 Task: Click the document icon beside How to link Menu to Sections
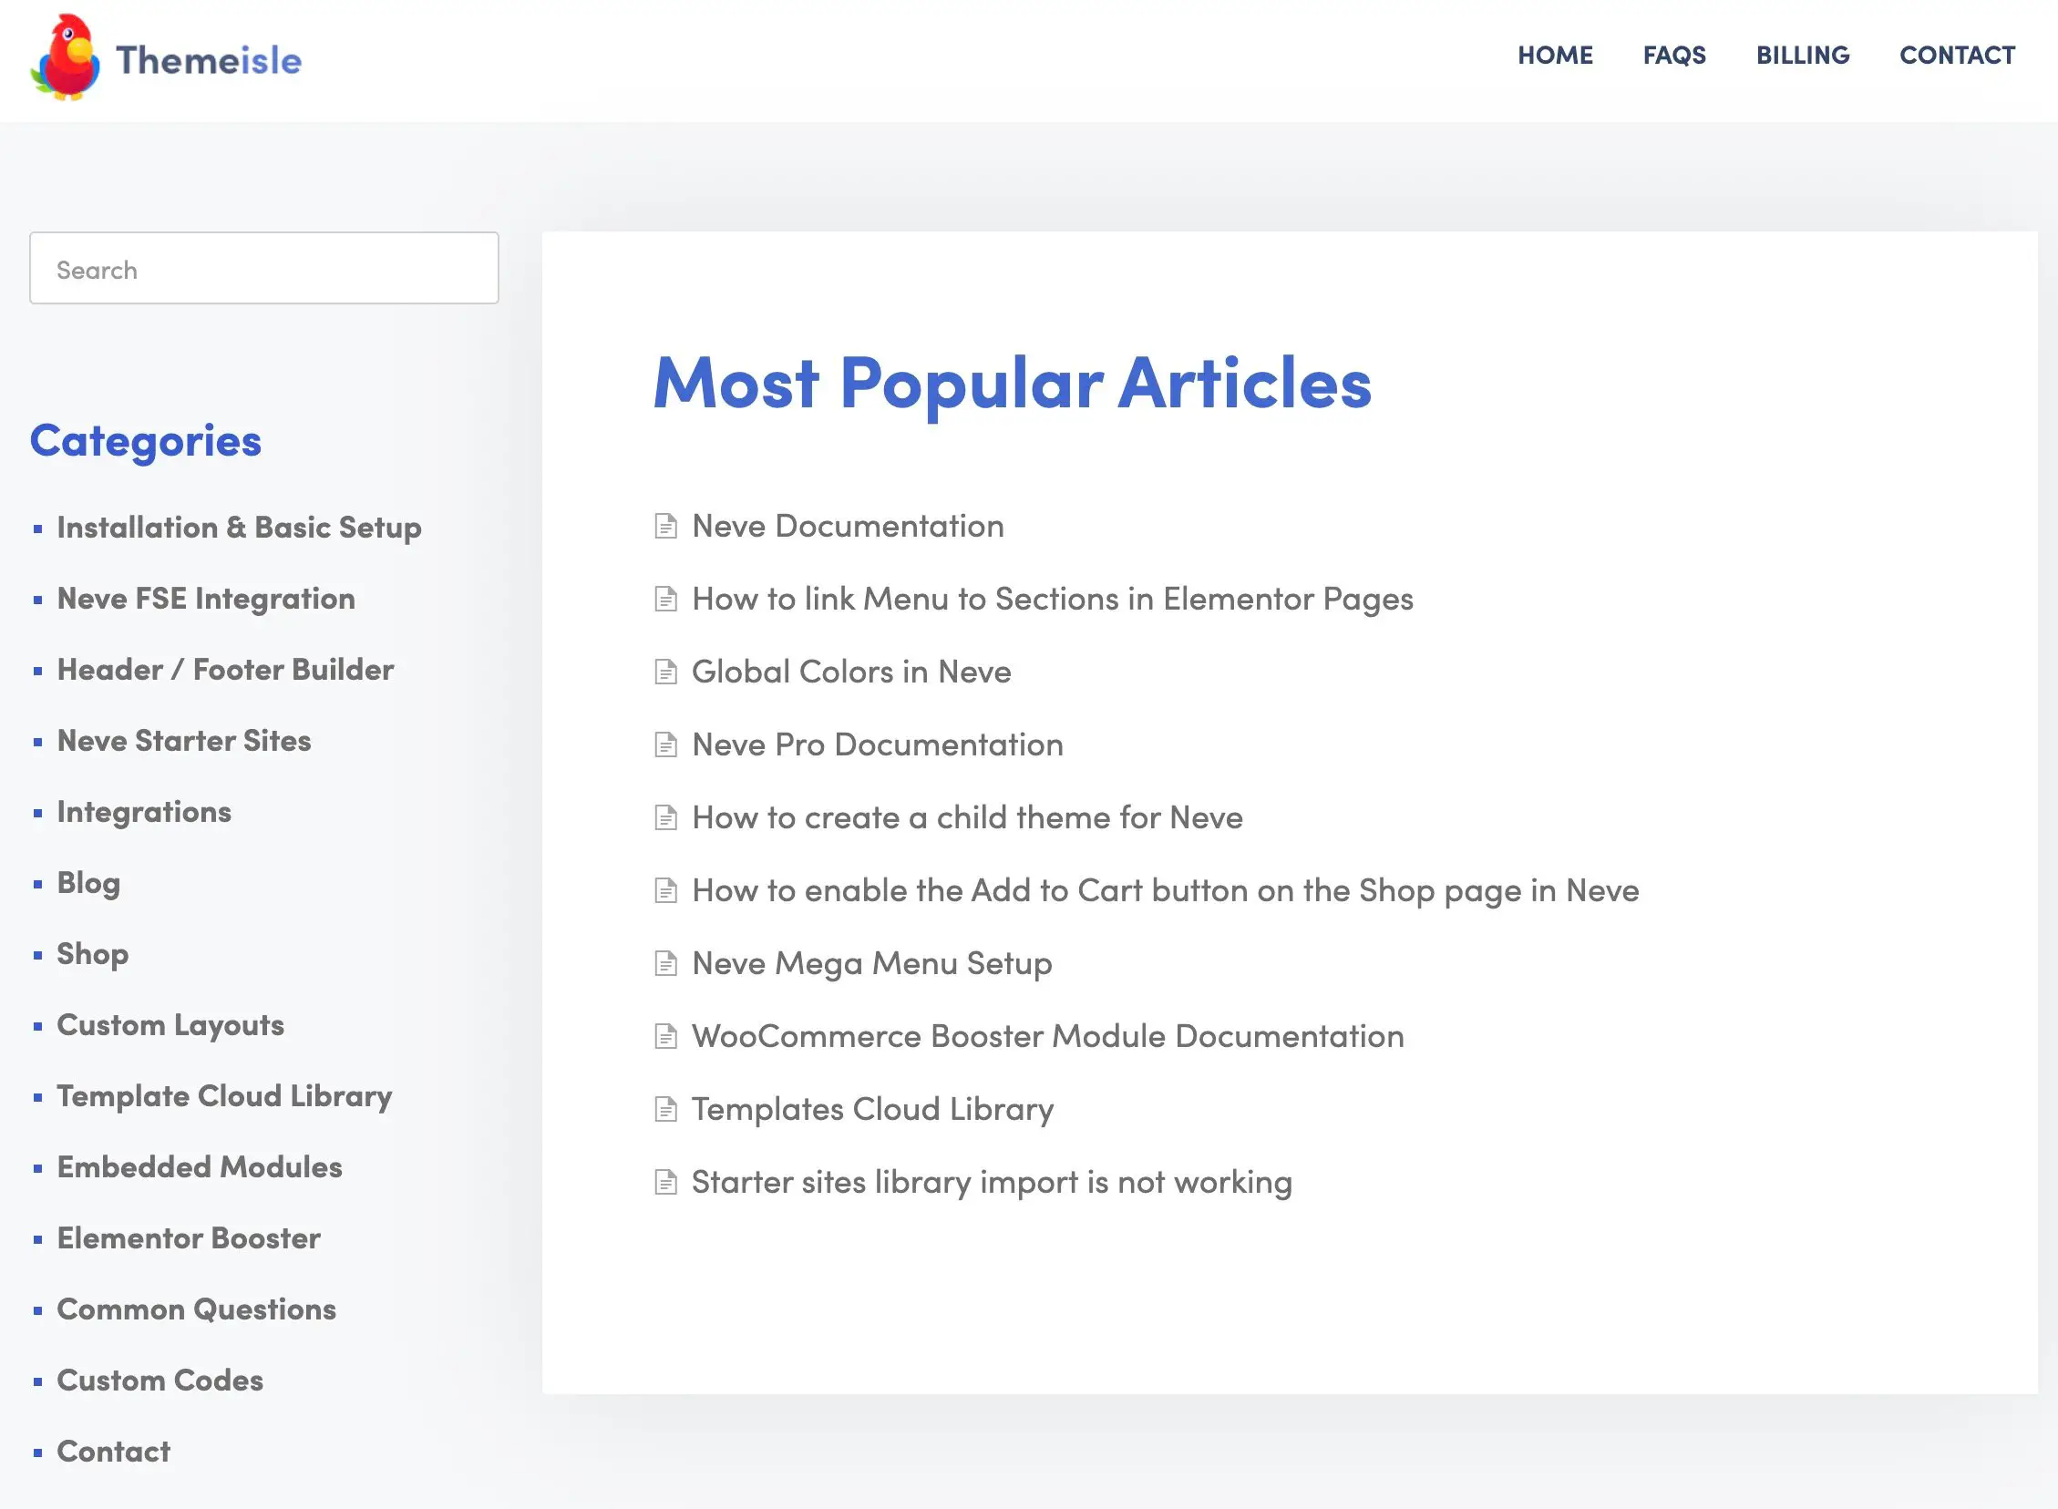[666, 600]
